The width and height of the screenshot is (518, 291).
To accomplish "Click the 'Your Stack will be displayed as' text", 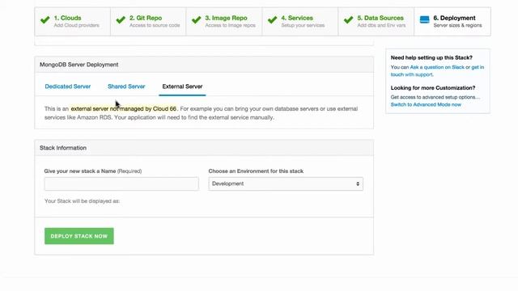I will (82, 201).
